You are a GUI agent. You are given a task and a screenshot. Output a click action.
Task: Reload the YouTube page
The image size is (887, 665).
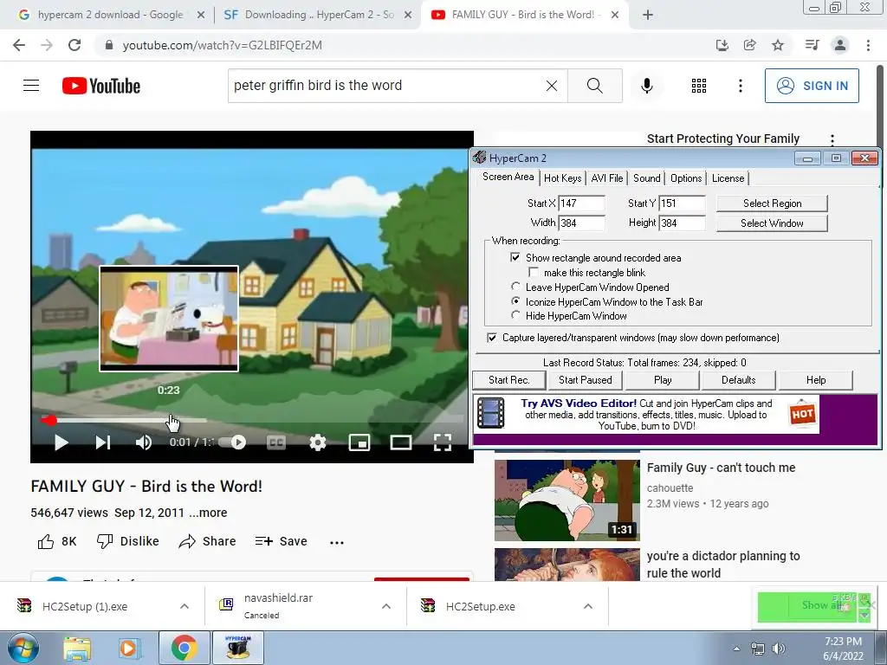pos(74,45)
